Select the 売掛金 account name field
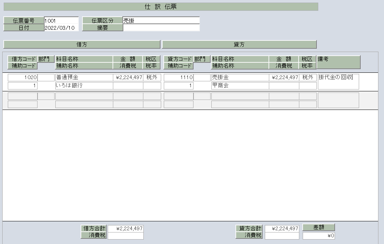384x244 pixels. (240, 78)
